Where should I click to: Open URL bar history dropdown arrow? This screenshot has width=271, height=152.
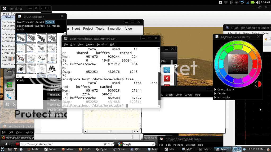click(109, 144)
